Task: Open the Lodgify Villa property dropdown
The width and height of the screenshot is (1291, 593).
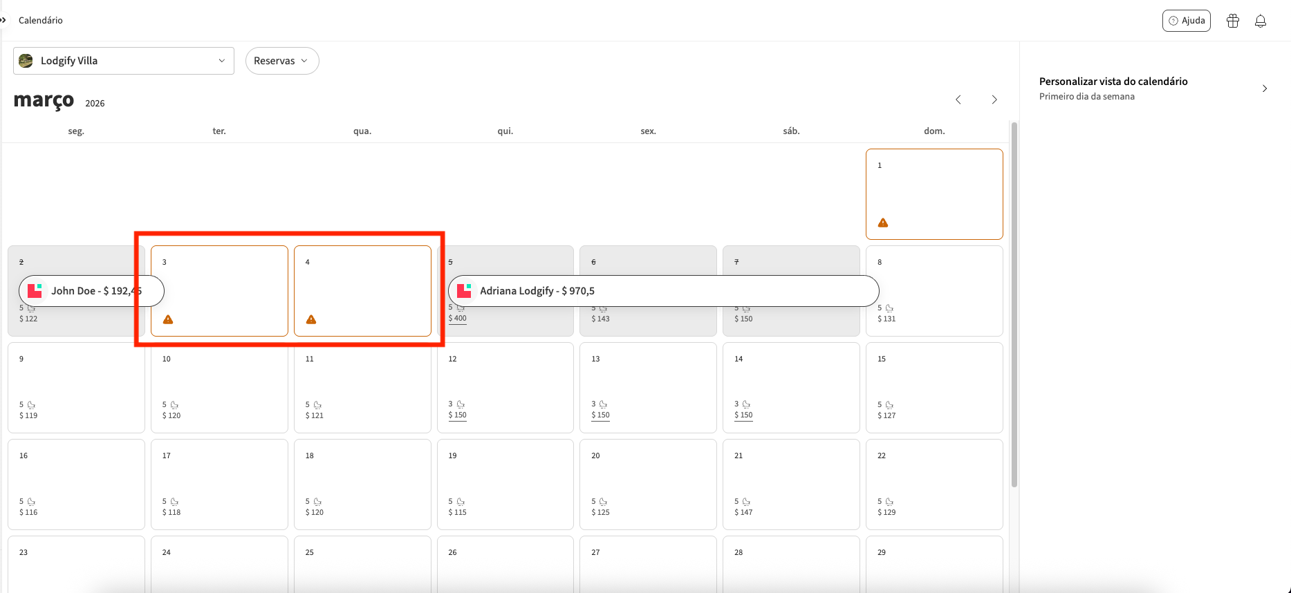Action: (124, 61)
